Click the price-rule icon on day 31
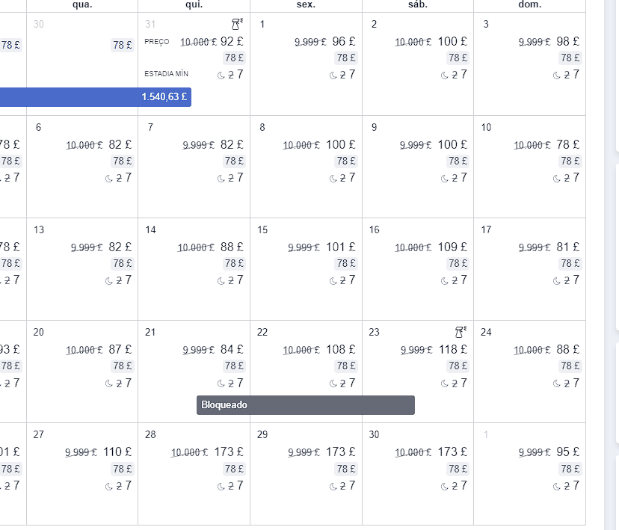This screenshot has width=619, height=530. 237,24
